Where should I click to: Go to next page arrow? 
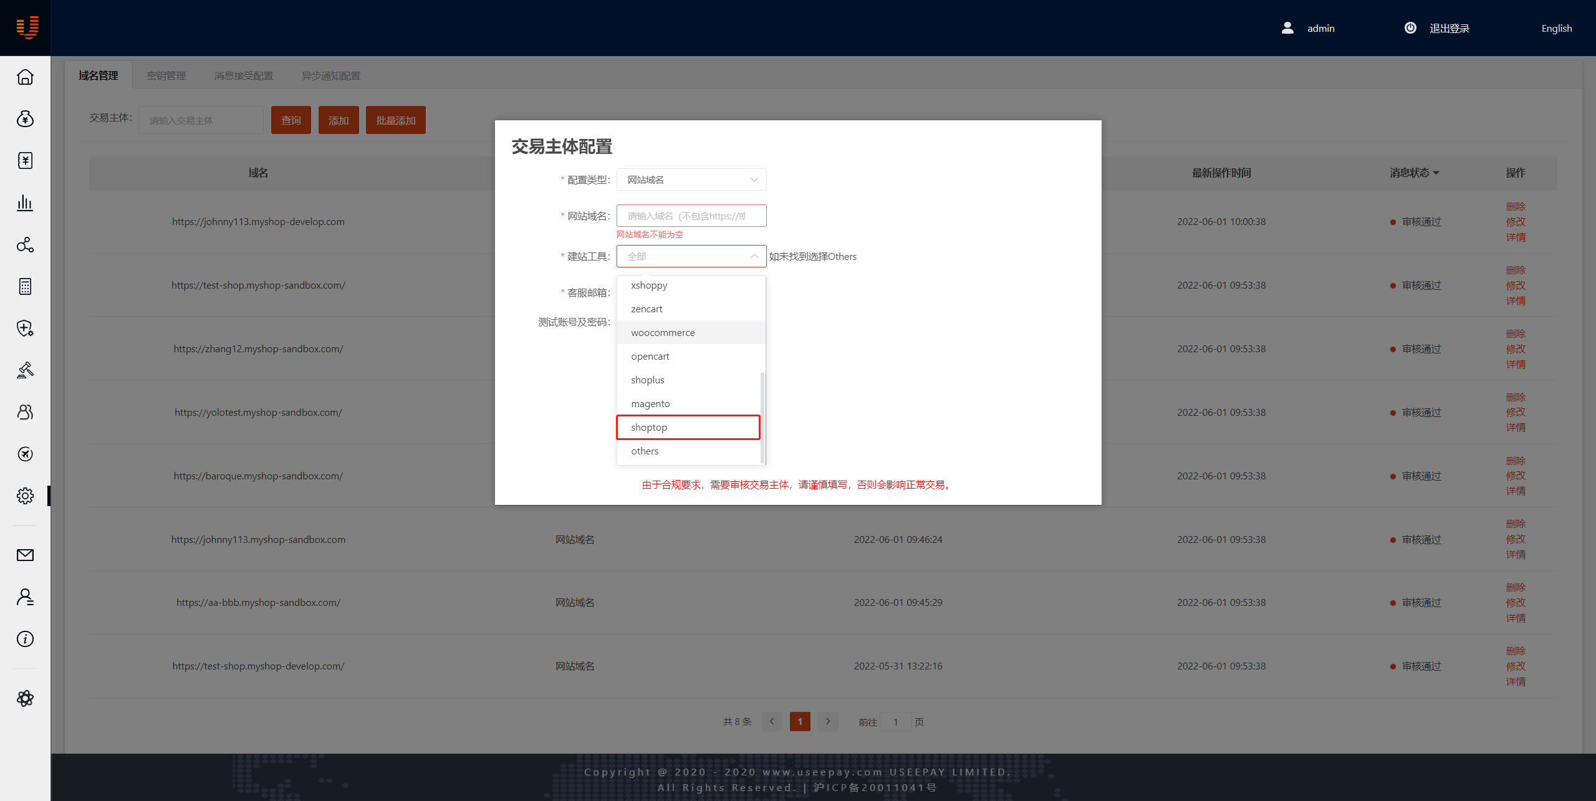tap(828, 721)
